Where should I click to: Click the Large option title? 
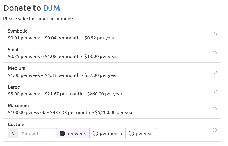pos(14,87)
